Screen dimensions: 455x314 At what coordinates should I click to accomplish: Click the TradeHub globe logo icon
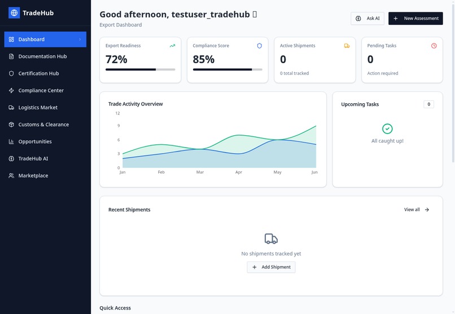pos(14,13)
